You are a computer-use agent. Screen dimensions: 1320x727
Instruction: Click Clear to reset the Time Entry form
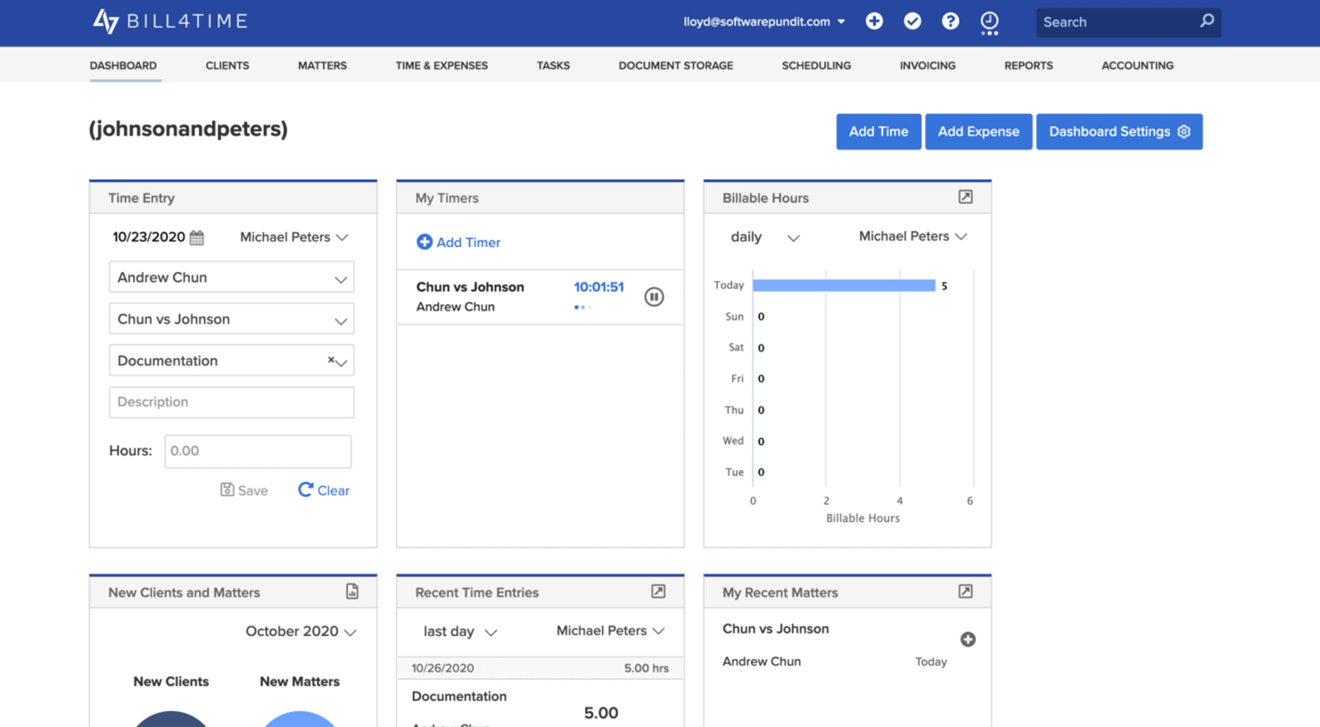click(323, 490)
